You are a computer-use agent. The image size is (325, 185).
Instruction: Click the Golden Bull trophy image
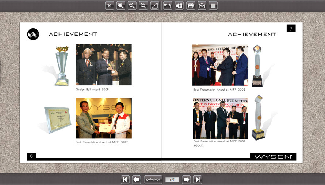[62, 66]
